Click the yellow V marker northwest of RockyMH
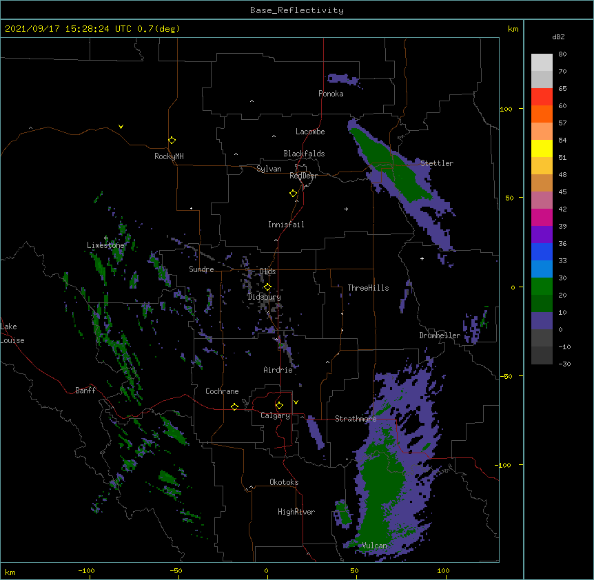The image size is (594, 580). (x=121, y=127)
